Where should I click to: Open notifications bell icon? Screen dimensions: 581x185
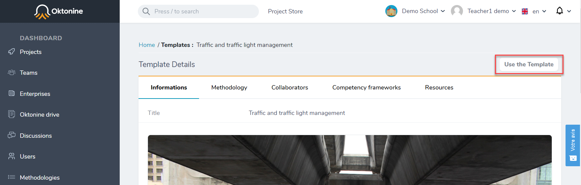[x=559, y=11]
